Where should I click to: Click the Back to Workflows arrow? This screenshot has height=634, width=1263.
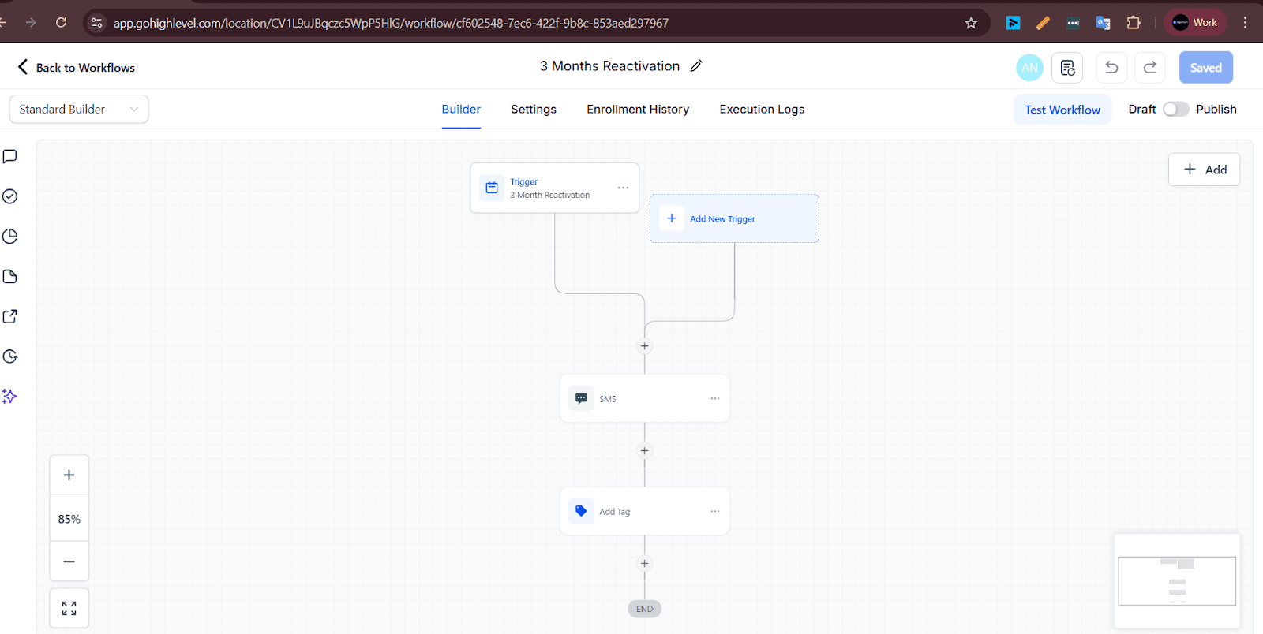pyautogui.click(x=23, y=67)
